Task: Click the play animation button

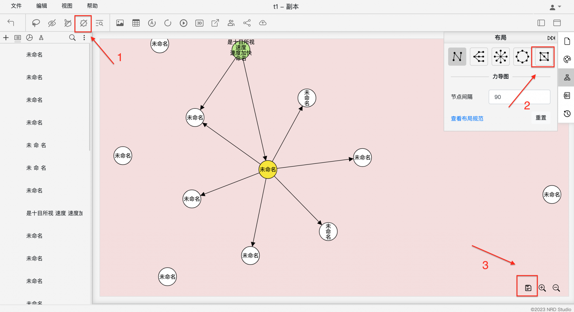Action: 183,23
